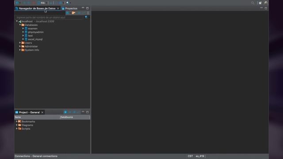Click the es_419 locale in status bar
The image size is (283, 159).
200,156
